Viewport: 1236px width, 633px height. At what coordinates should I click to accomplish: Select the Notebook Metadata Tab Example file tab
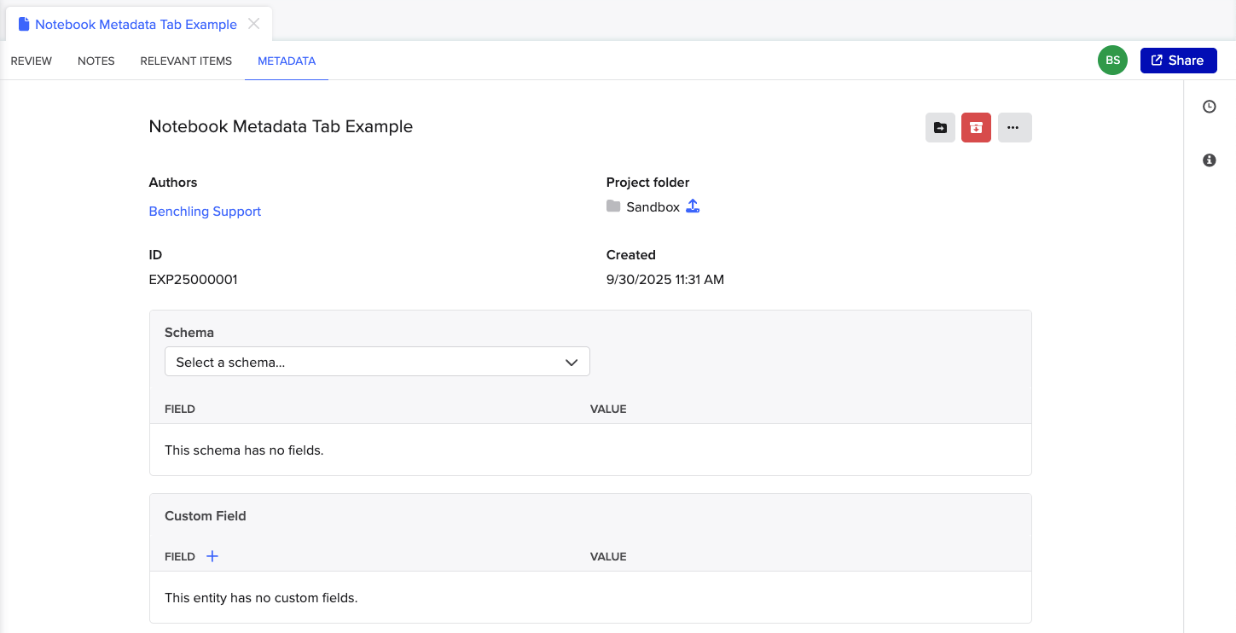coord(135,25)
